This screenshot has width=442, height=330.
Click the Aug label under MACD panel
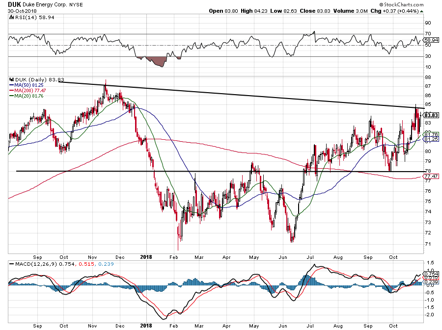pos(338,326)
